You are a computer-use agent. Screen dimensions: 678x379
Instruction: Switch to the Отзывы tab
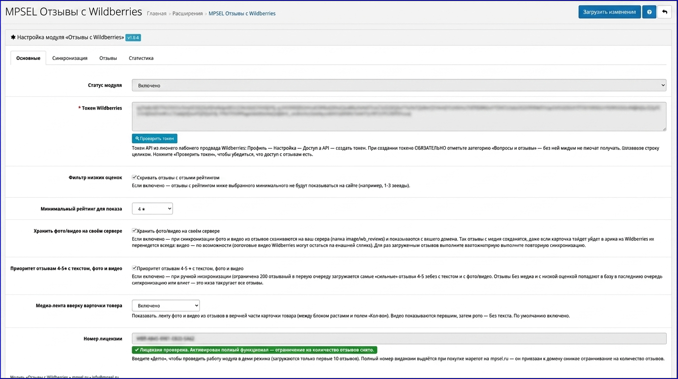(108, 58)
